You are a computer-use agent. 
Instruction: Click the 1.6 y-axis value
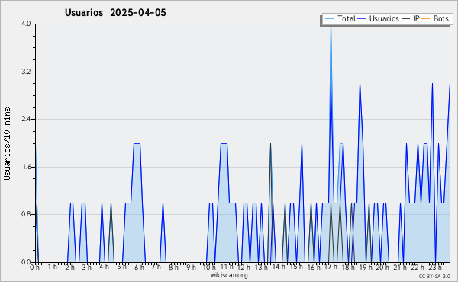26,167
